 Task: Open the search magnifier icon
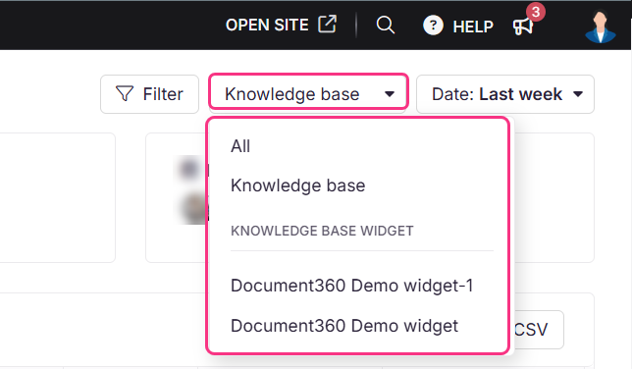[386, 25]
